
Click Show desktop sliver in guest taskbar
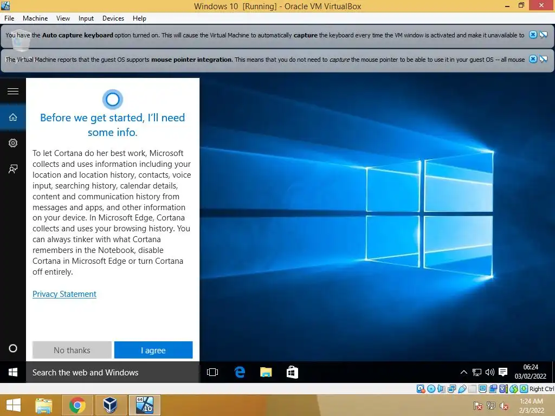(x=553, y=372)
